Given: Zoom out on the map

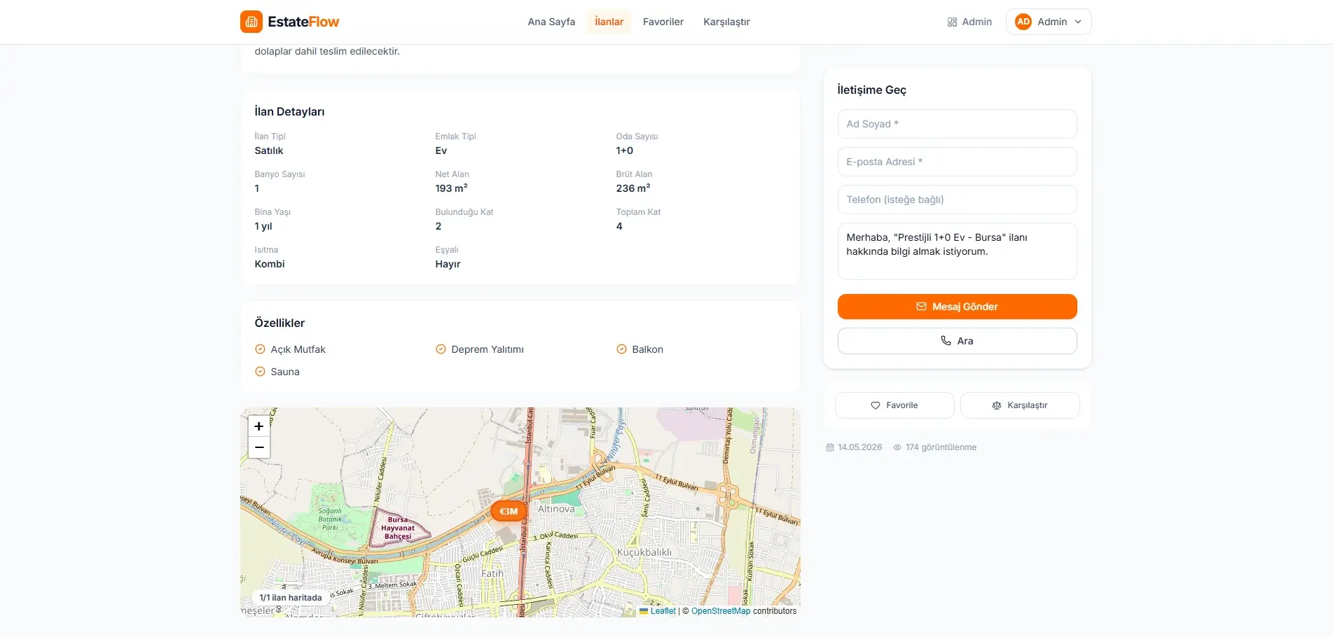Looking at the screenshot, I should tap(259, 447).
